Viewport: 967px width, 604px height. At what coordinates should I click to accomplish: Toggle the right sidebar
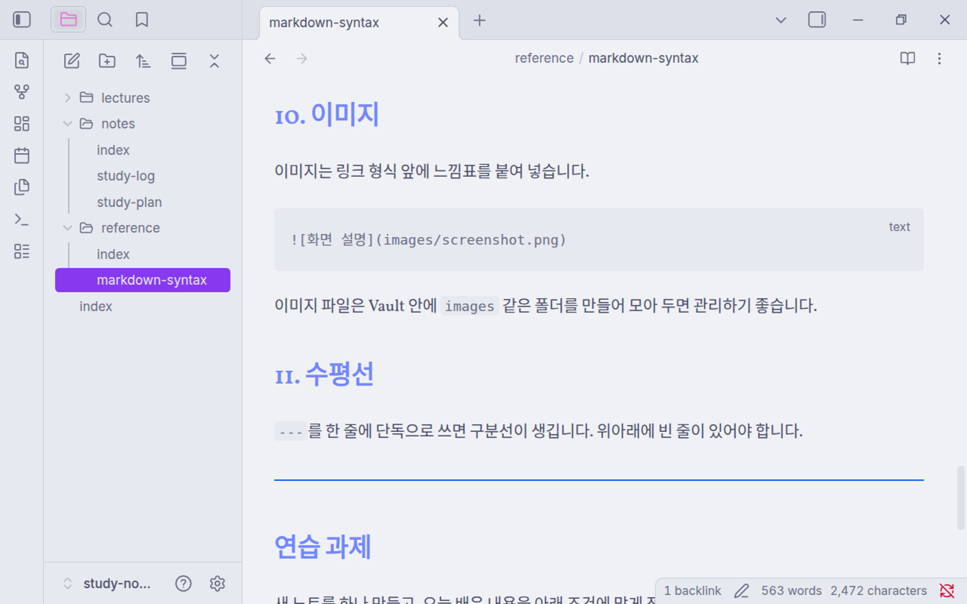(817, 20)
